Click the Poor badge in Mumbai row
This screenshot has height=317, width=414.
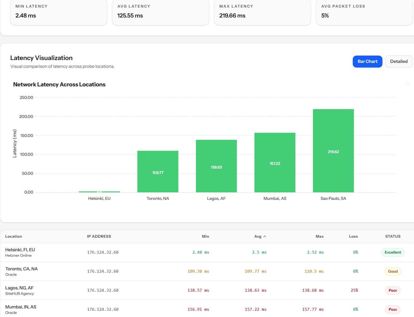point(393,309)
